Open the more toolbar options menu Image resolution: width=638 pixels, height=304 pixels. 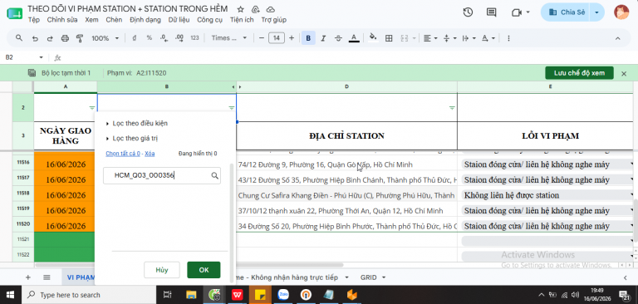(508, 38)
